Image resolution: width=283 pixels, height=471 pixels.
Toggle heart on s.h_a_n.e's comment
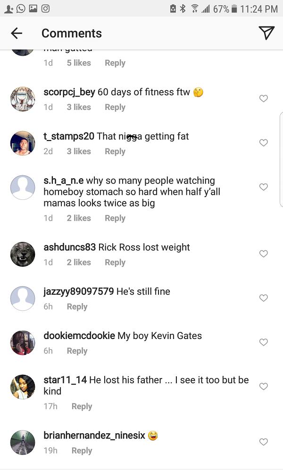click(x=264, y=187)
